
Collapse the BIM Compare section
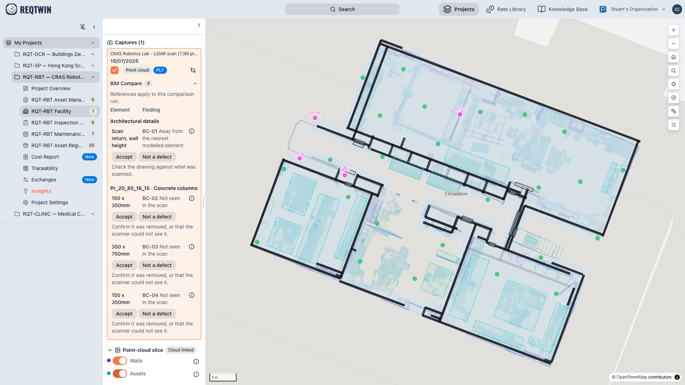(195, 83)
